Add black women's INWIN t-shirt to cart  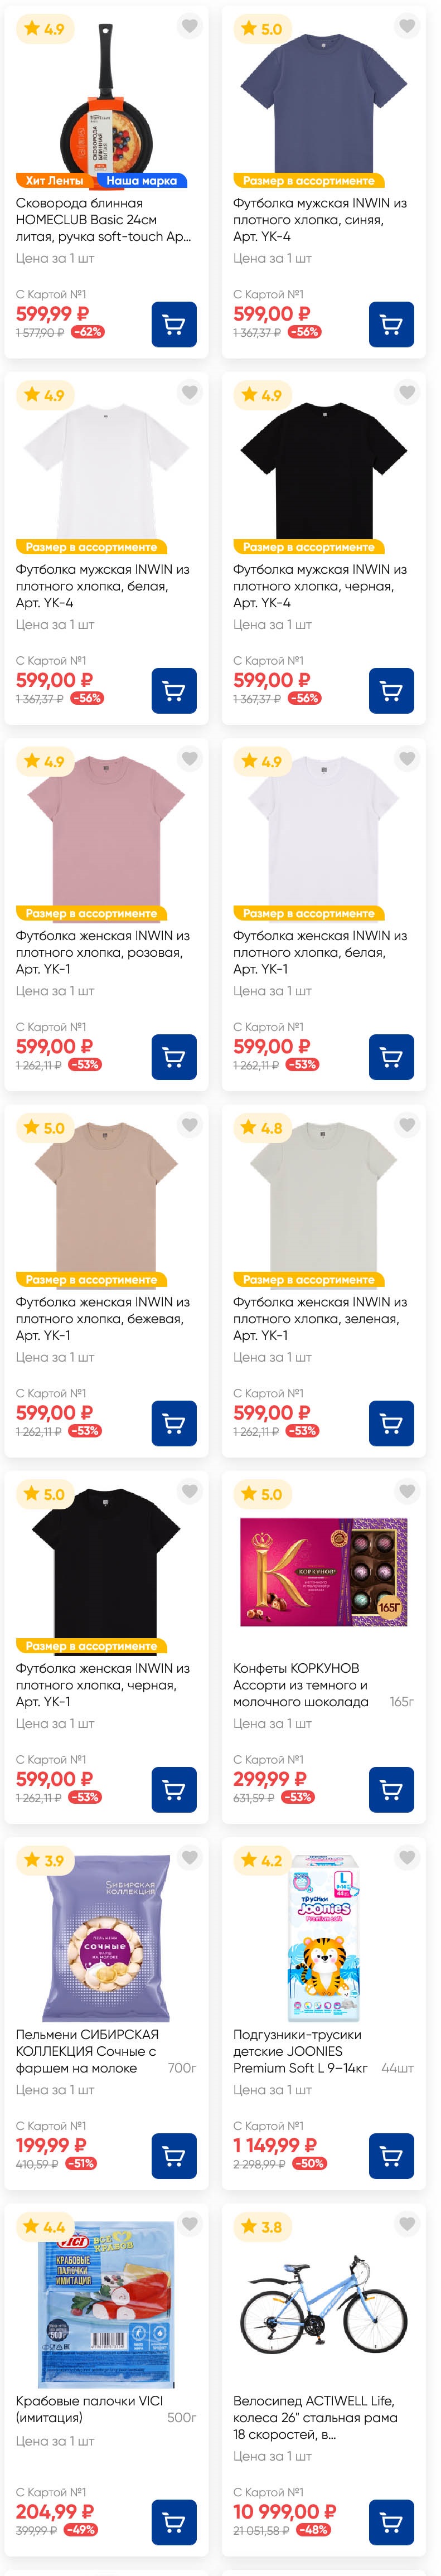click(174, 1789)
